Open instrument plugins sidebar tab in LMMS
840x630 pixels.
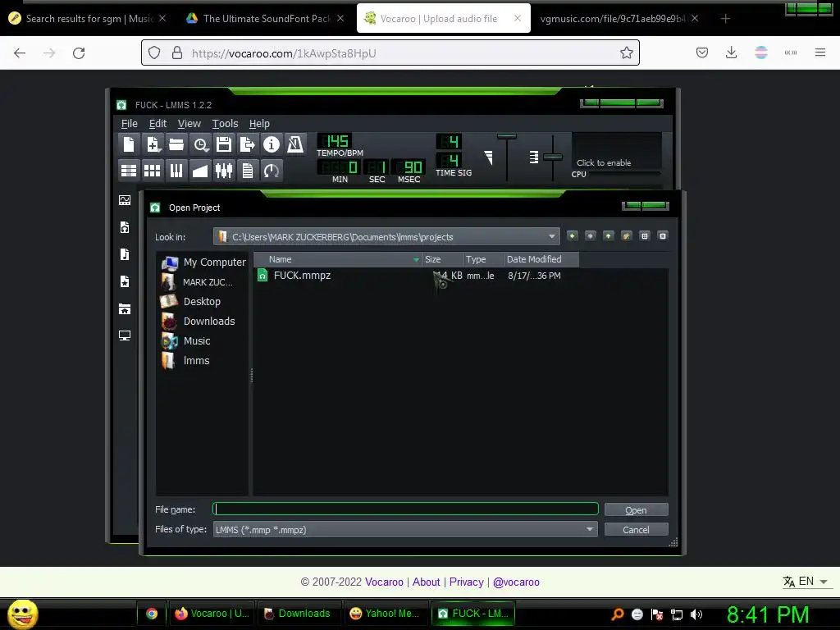click(125, 200)
